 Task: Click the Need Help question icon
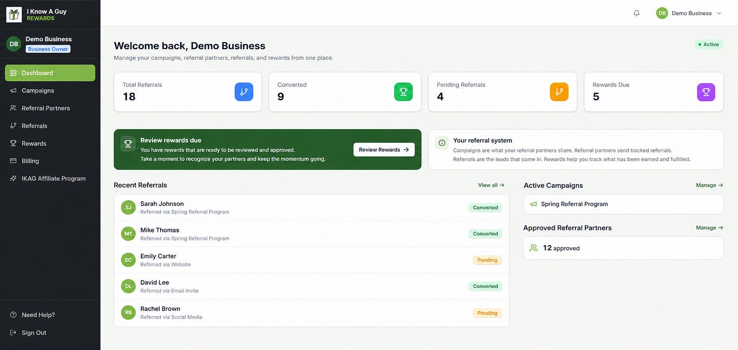13,315
